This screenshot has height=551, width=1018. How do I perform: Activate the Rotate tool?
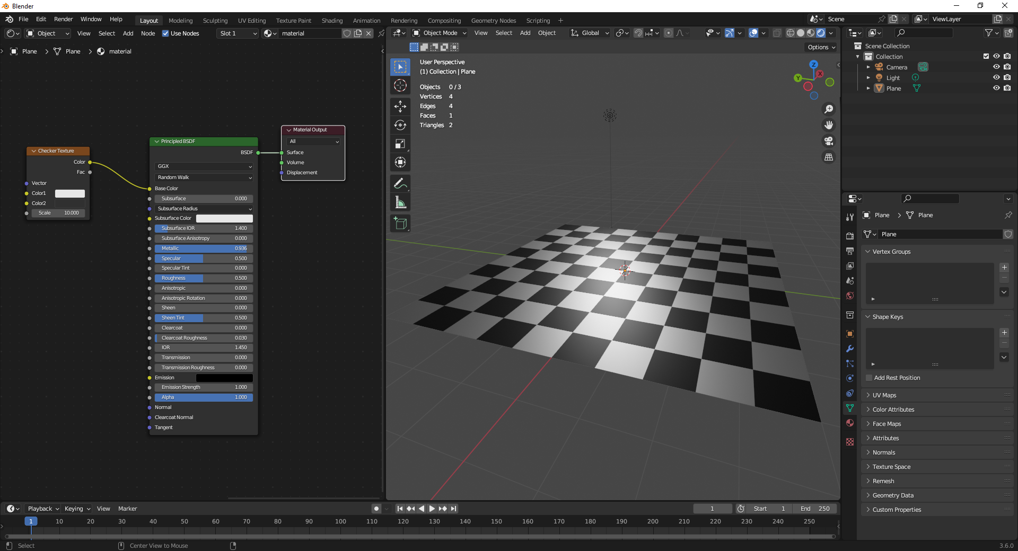400,126
